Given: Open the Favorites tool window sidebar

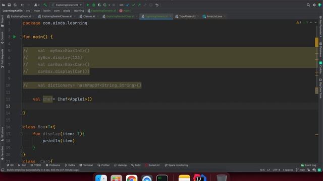Looking at the screenshot, I should 2,153.
